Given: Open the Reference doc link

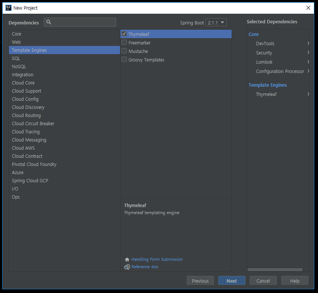Looking at the screenshot, I should point(145,267).
